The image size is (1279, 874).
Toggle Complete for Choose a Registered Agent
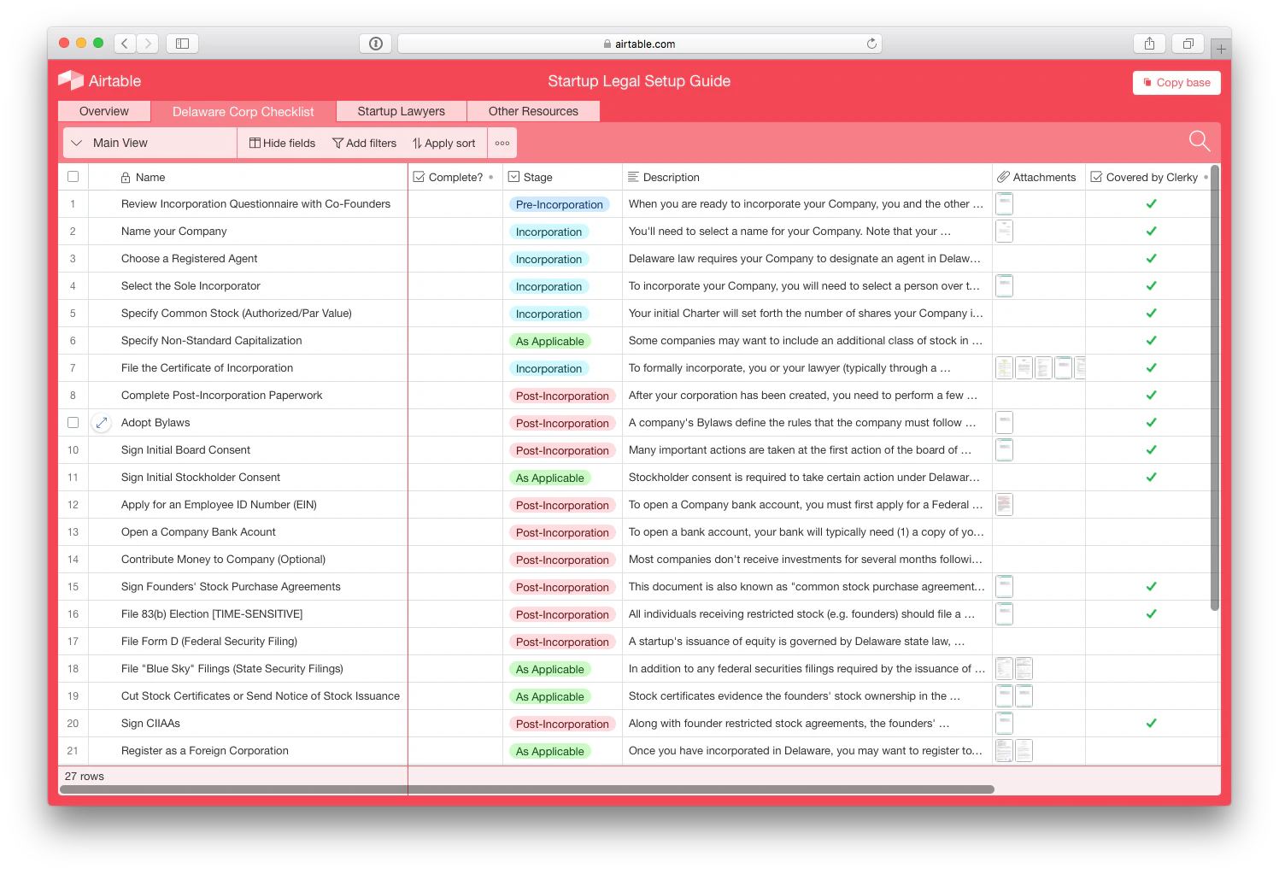click(455, 258)
